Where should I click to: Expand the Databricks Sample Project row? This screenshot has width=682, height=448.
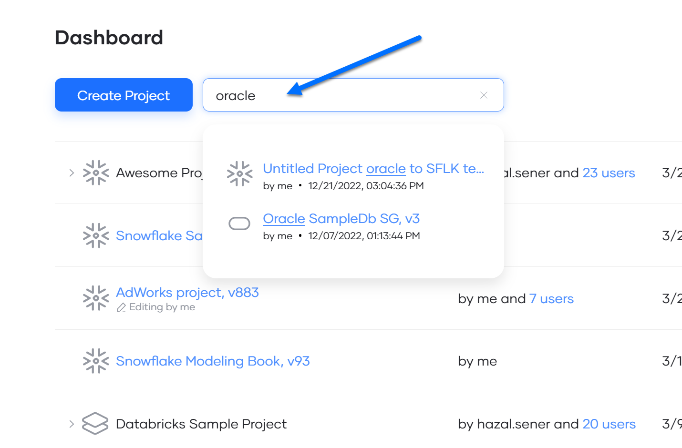tap(72, 424)
